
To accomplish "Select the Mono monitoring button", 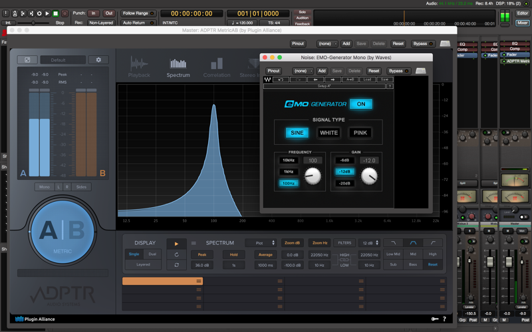I will click(x=45, y=187).
